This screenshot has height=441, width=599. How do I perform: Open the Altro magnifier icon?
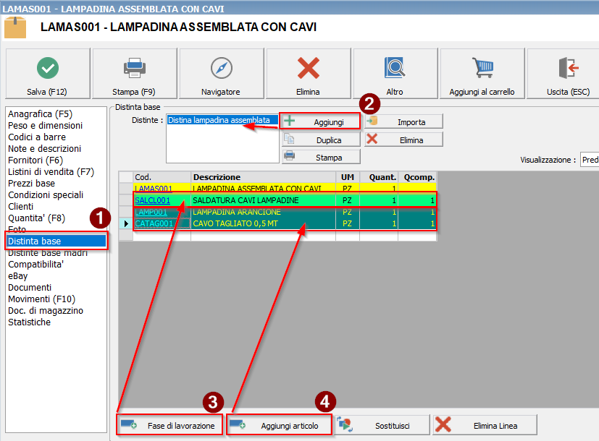395,68
